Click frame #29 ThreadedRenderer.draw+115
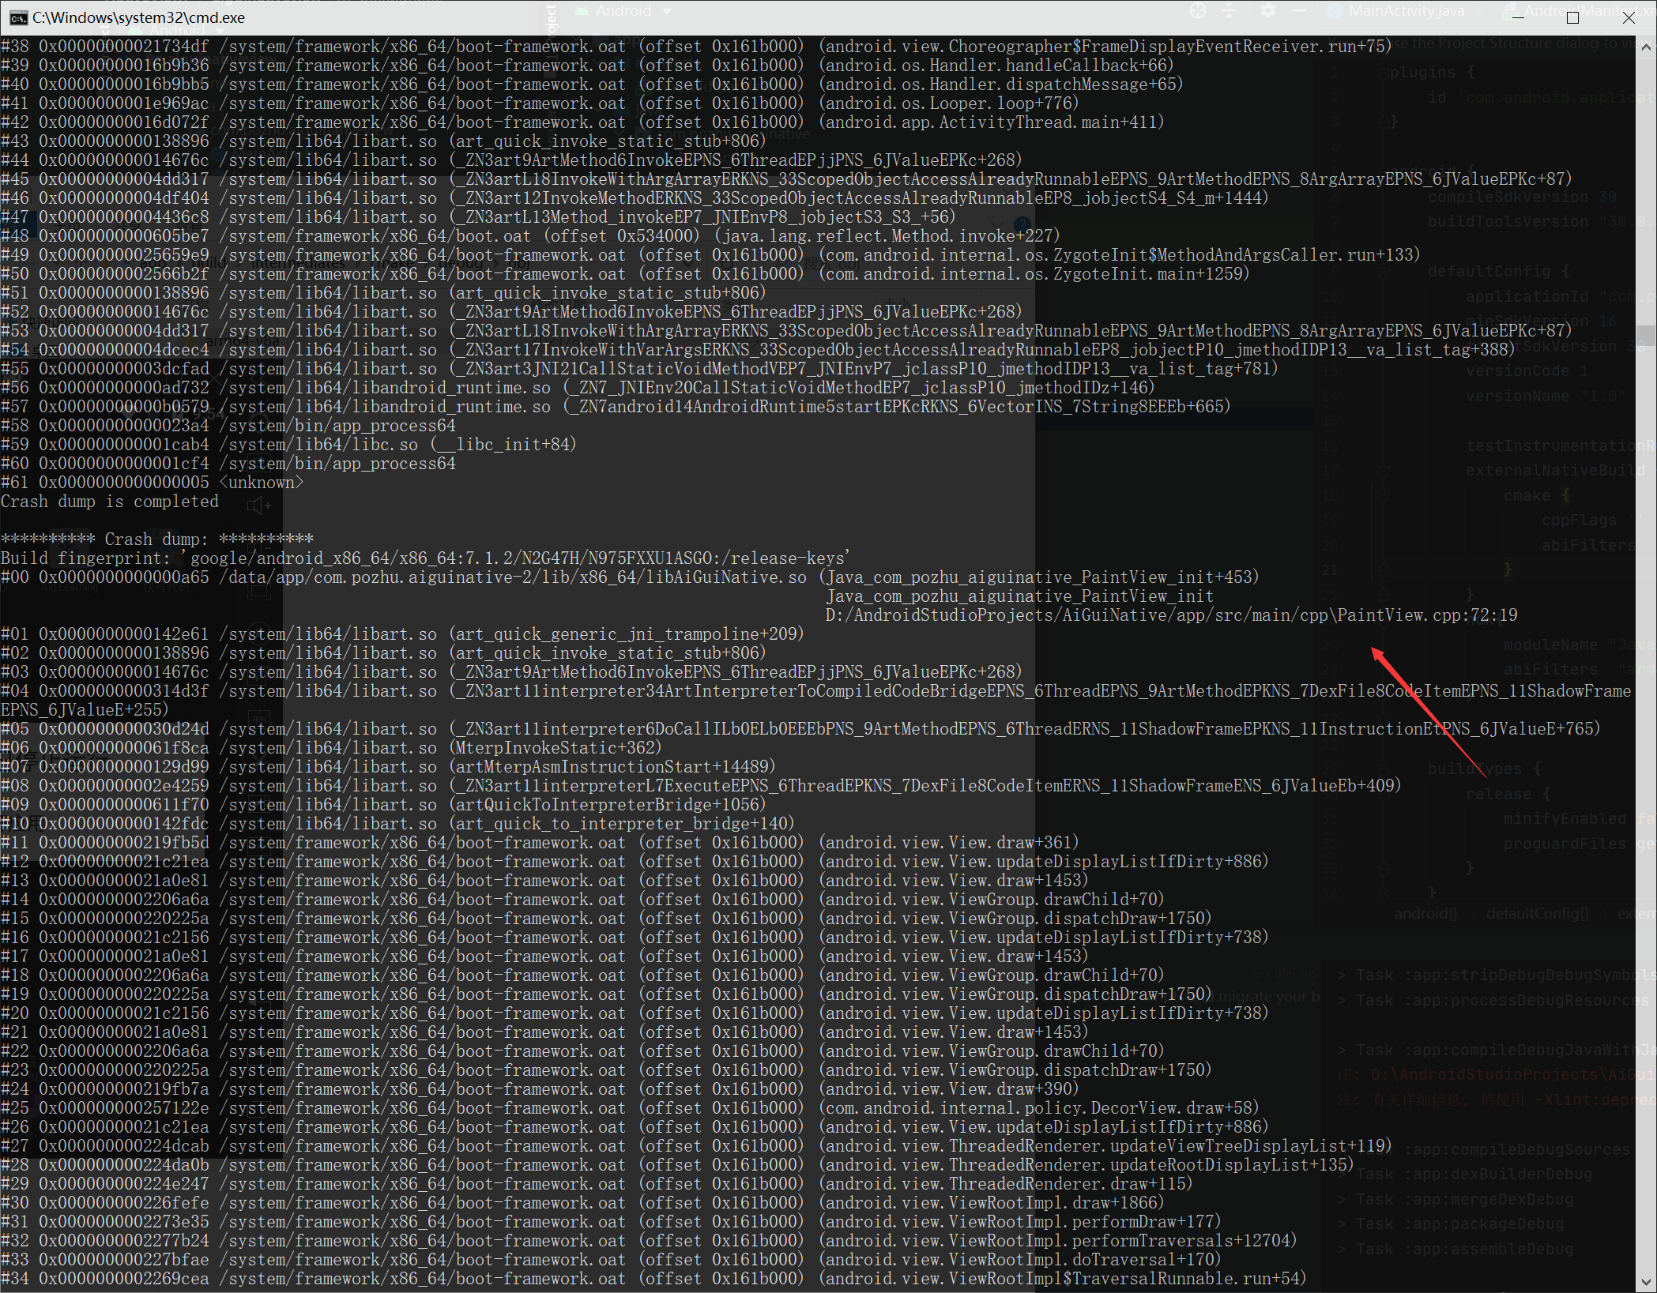 click(x=597, y=1184)
